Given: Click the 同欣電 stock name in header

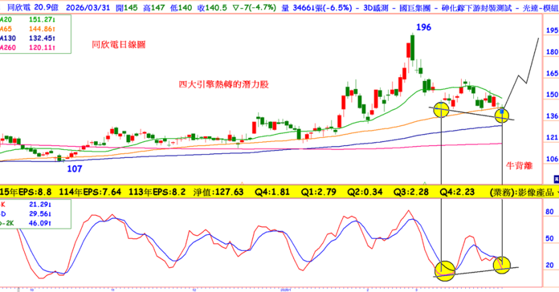Looking at the screenshot, I should (19, 8).
